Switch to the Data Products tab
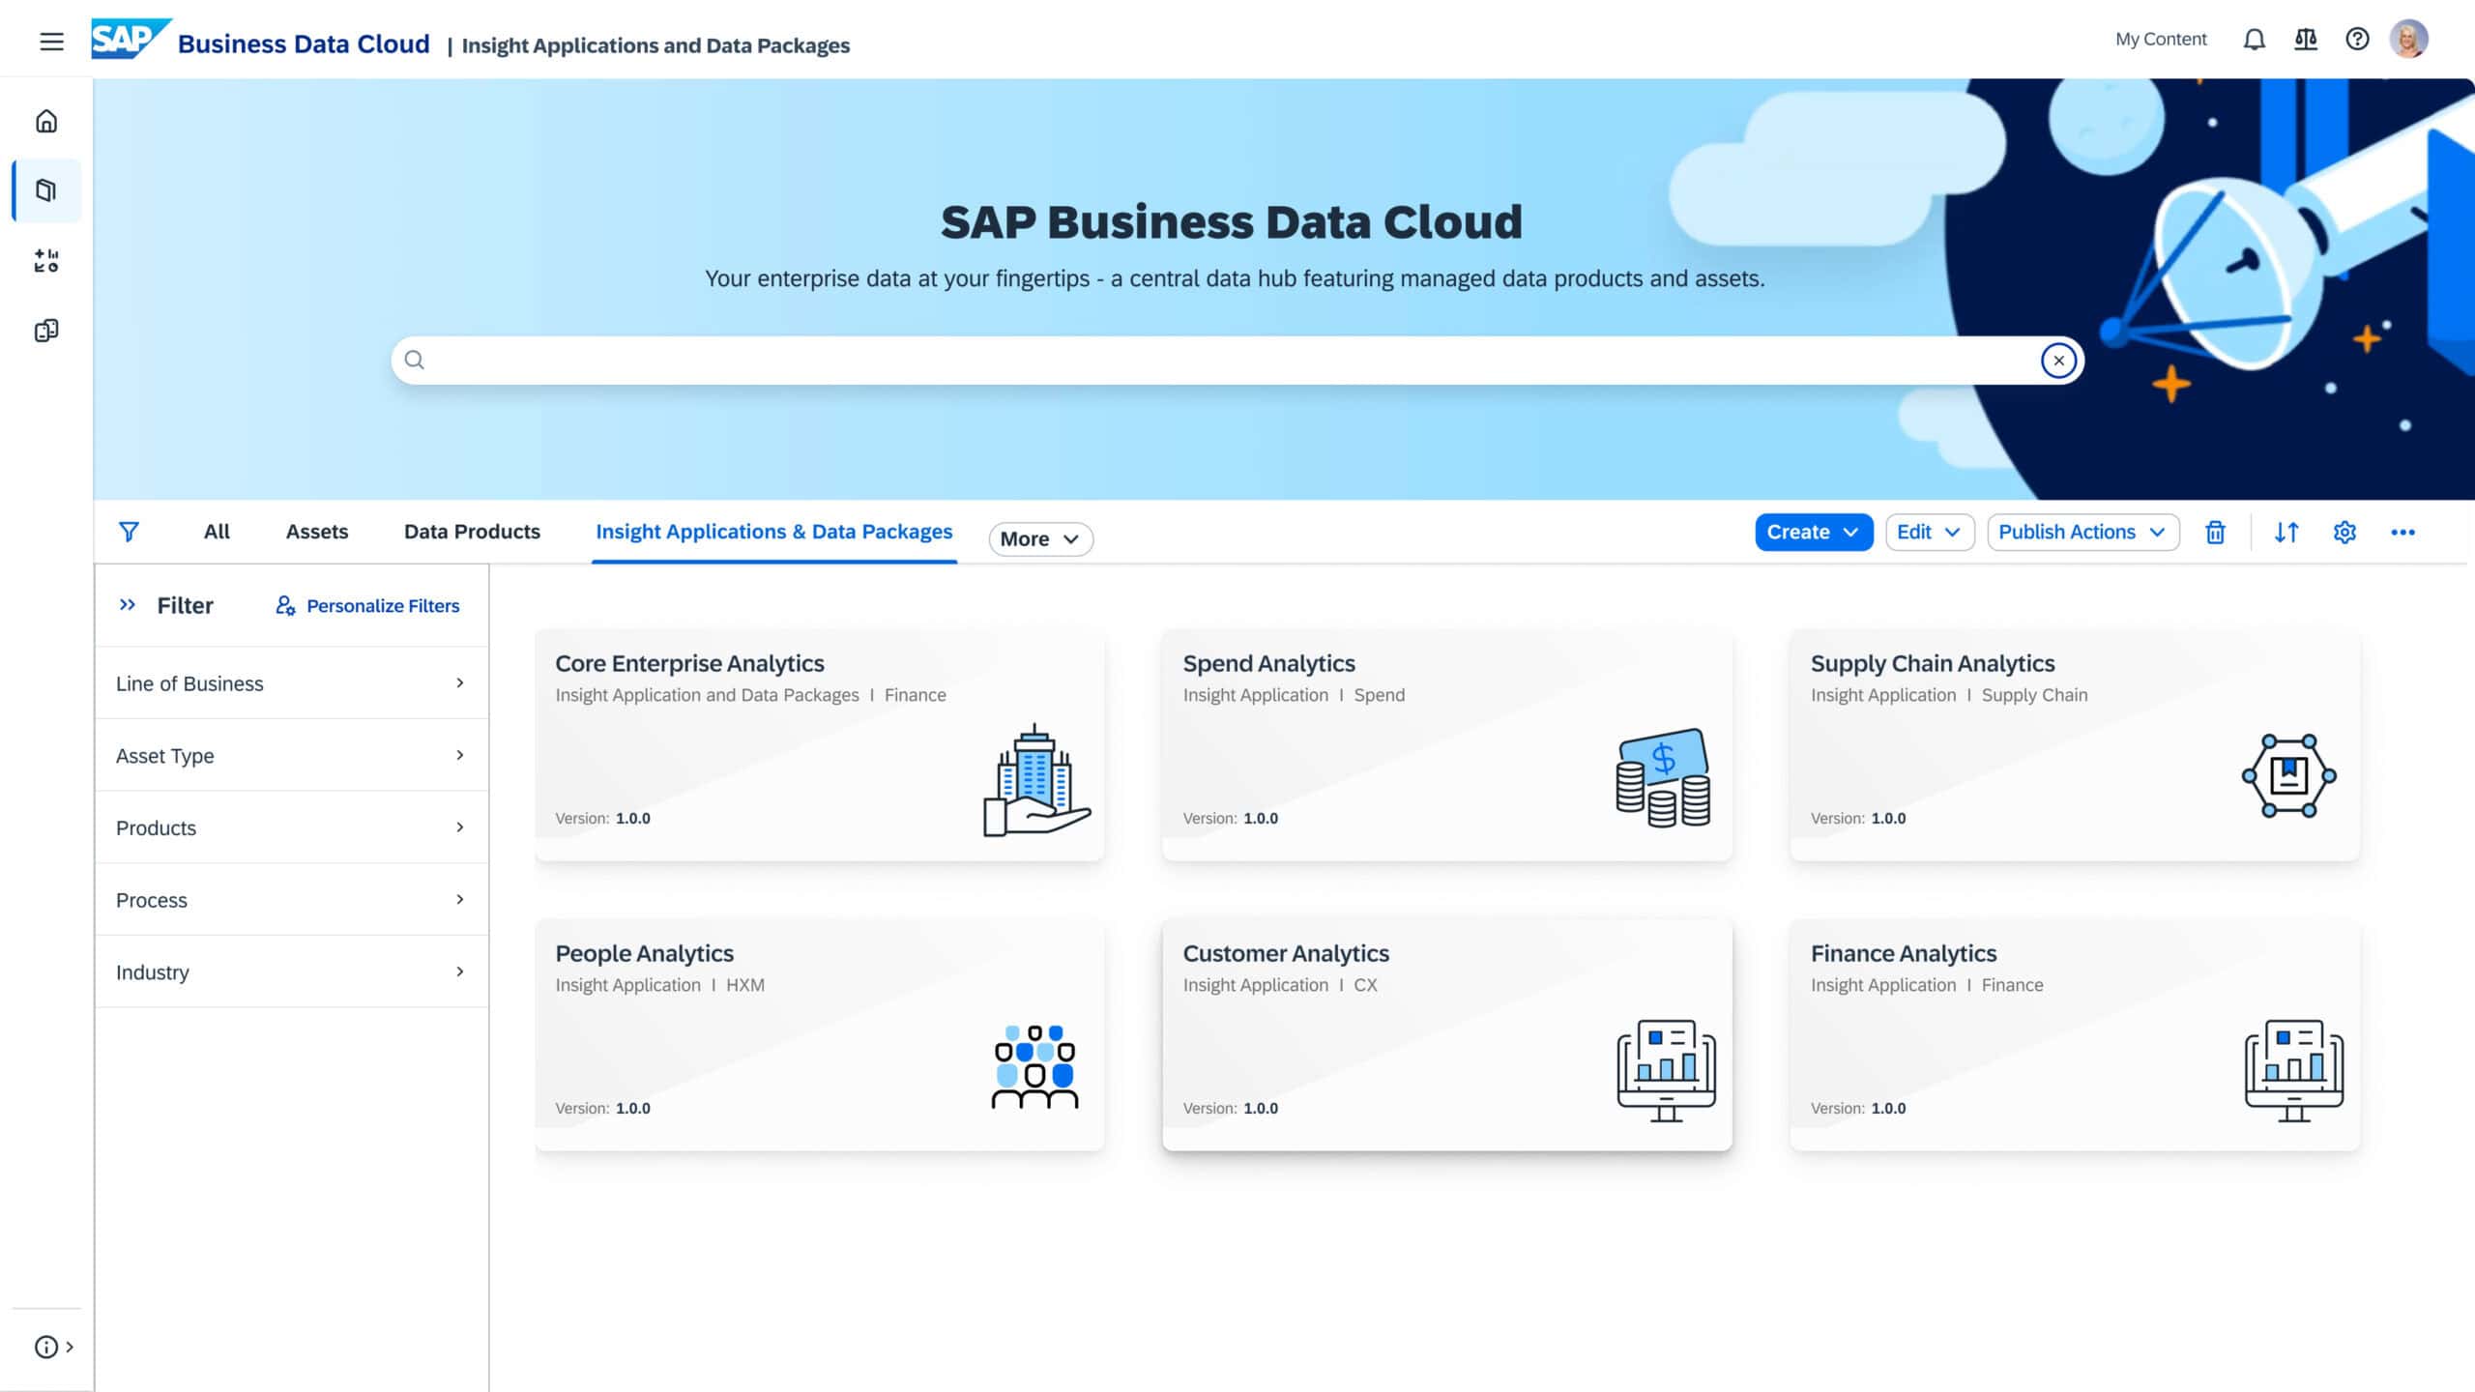The image size is (2475, 1392). [x=472, y=531]
